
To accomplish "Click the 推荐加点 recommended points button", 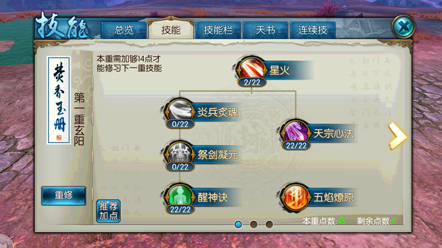I will coord(108,211).
